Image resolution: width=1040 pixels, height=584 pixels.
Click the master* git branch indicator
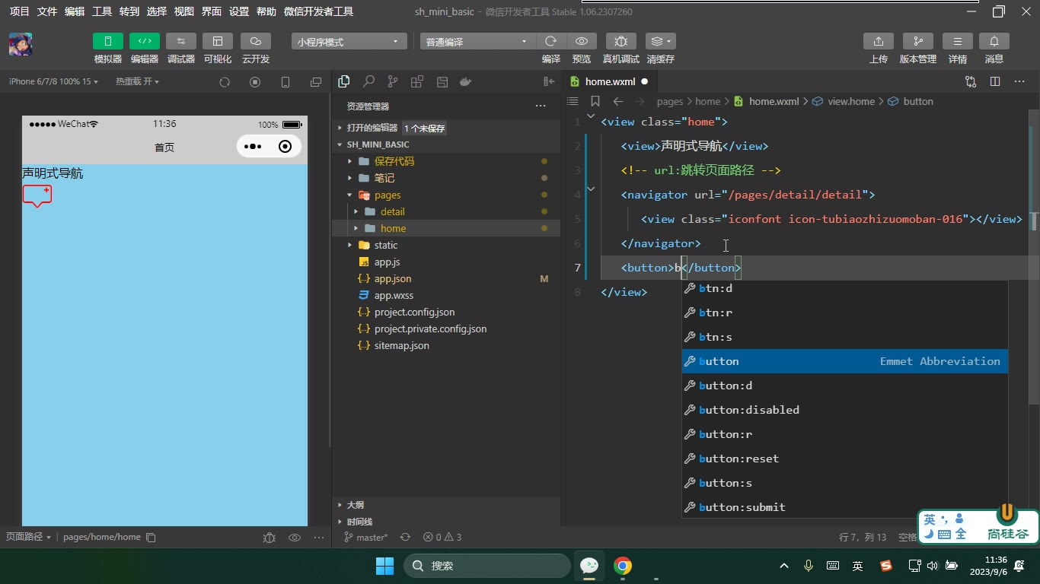(x=365, y=537)
